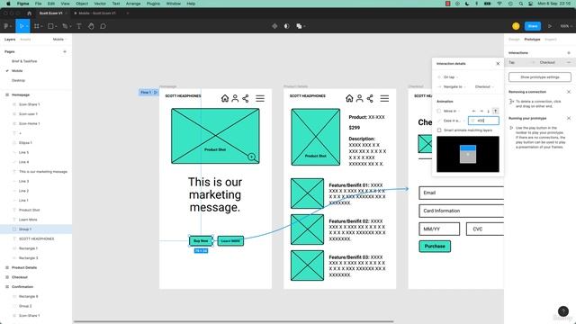576x324 pixels.
Task: Open the Checkout destination dropdown
Action: coord(484,87)
